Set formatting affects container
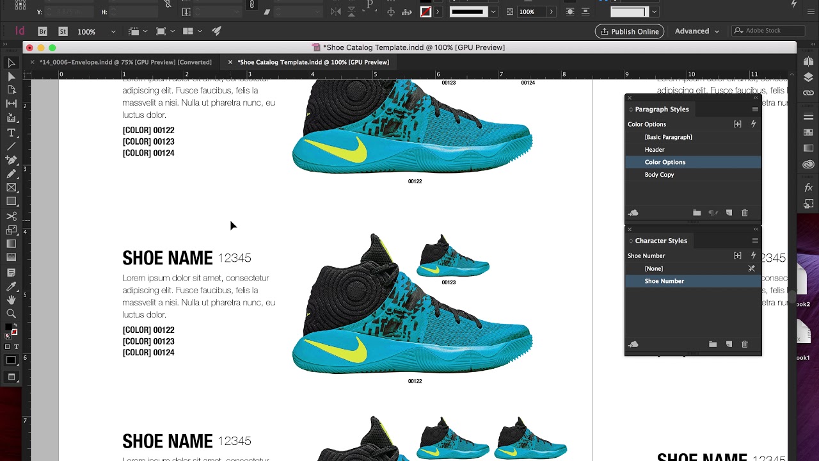This screenshot has height=461, width=819. (7, 347)
